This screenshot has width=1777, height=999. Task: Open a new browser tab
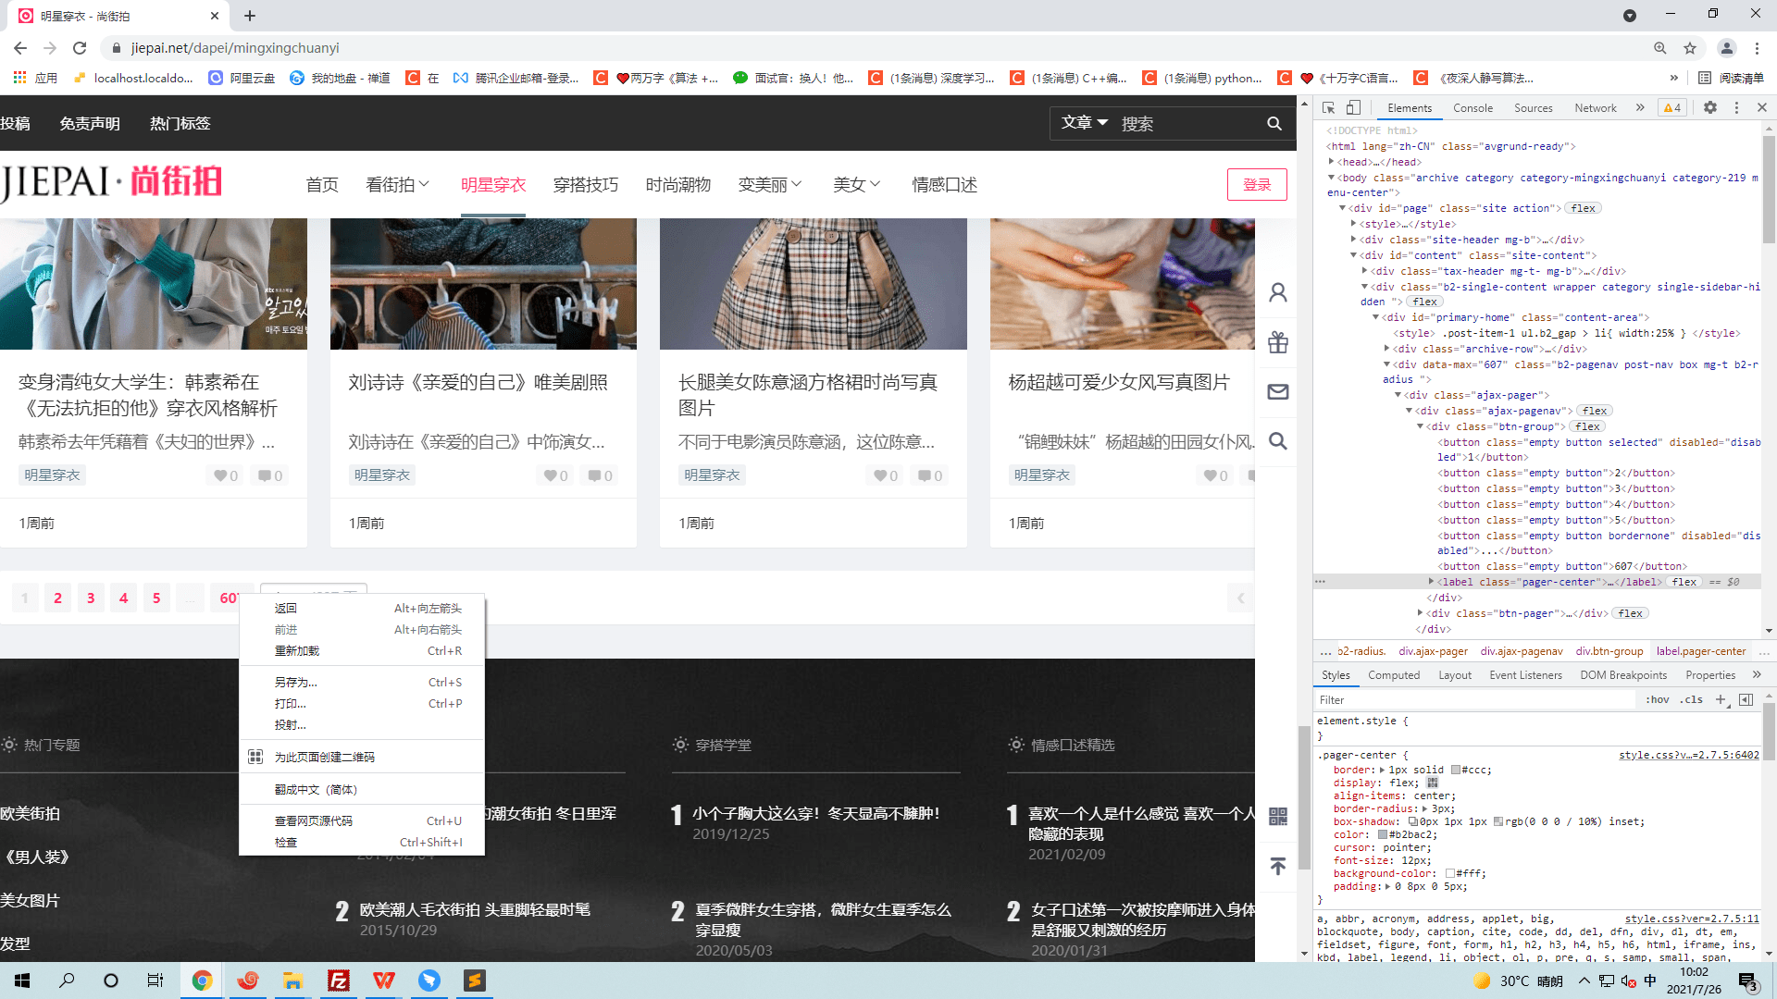coord(250,16)
